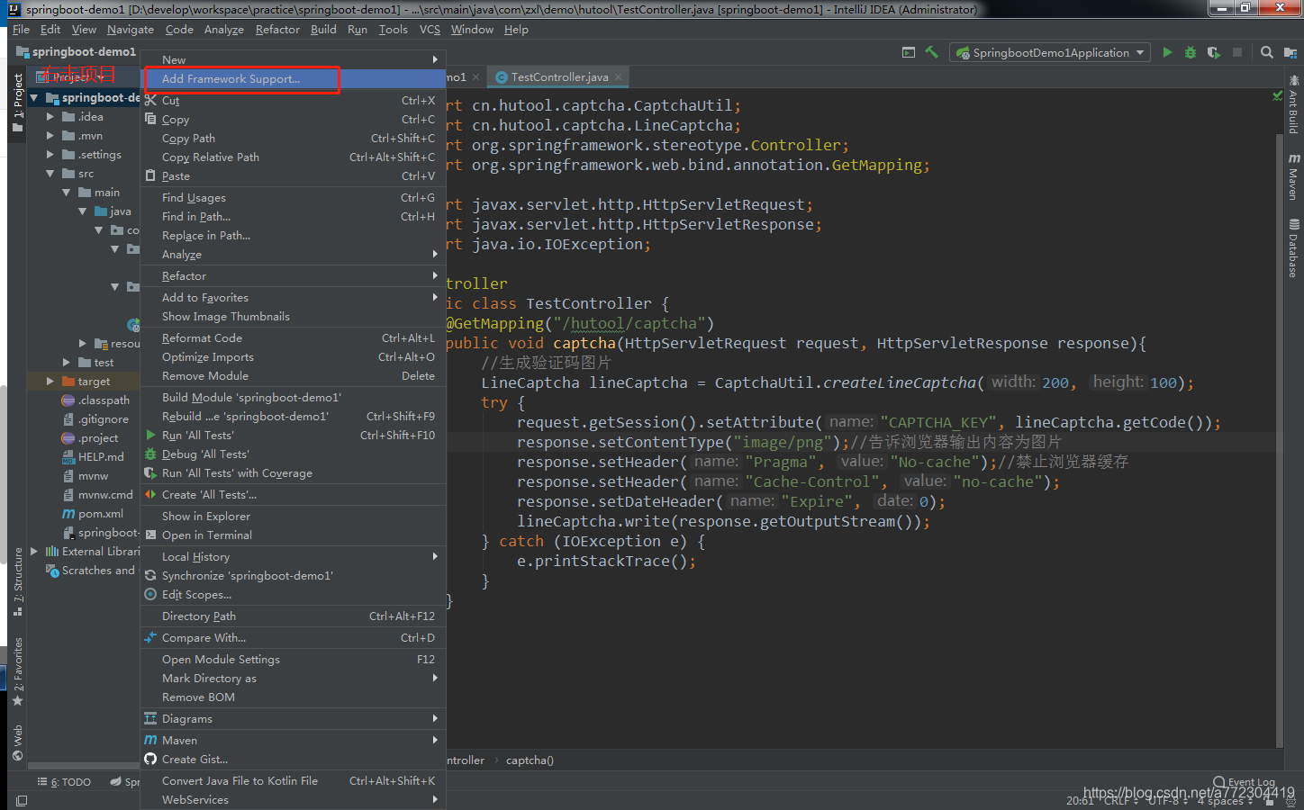This screenshot has width=1304, height=810.
Task: Expand the Diagrams submenu
Action: coord(293,719)
